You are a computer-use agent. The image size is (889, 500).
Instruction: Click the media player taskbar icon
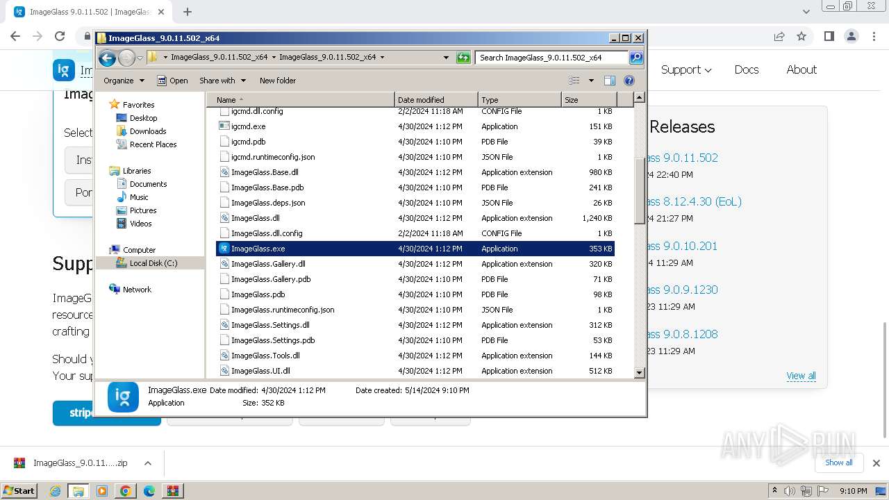pos(102,491)
